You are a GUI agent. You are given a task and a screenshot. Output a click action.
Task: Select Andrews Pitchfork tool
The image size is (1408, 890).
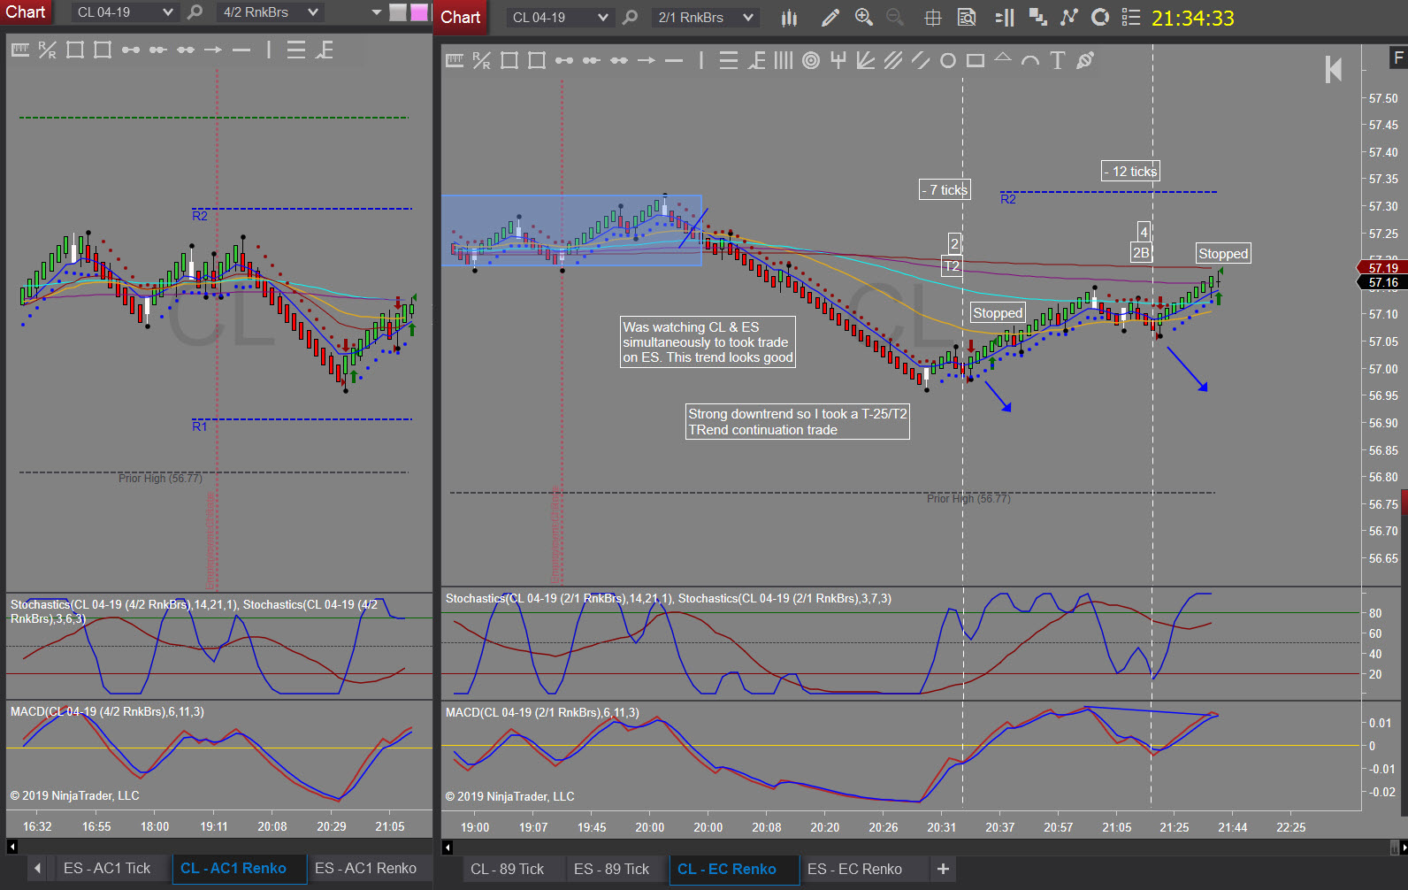(838, 60)
